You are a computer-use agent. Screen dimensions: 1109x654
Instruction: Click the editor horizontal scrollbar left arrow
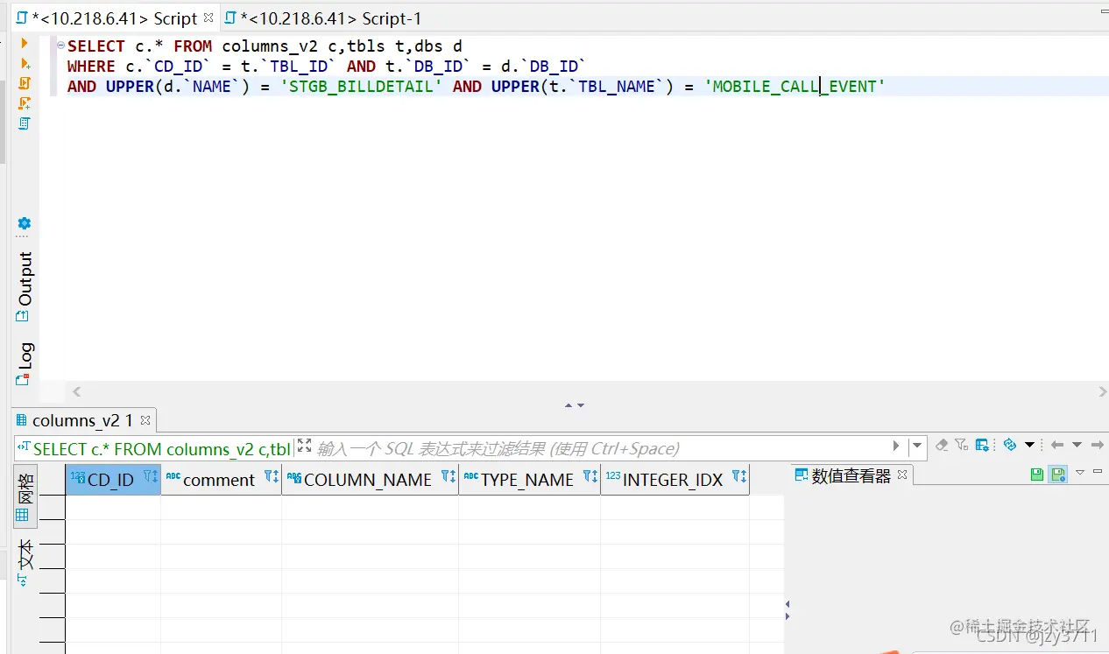(x=76, y=391)
